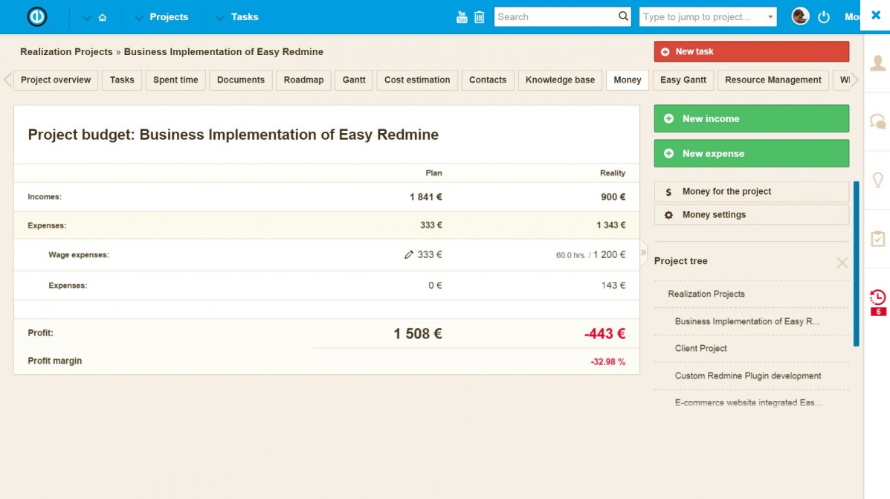Click the Incomes row label
The height and width of the screenshot is (499, 890).
(x=45, y=197)
